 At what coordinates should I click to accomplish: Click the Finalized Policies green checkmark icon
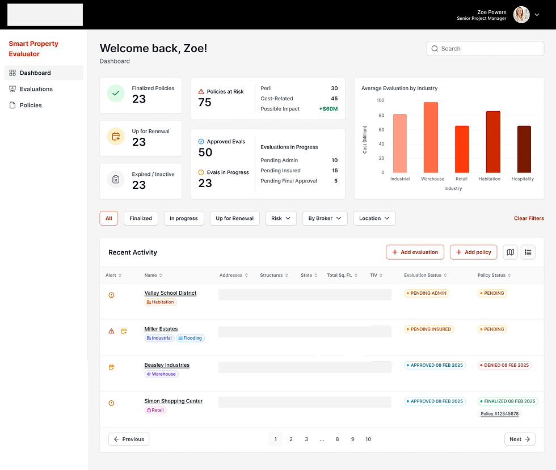tap(116, 94)
